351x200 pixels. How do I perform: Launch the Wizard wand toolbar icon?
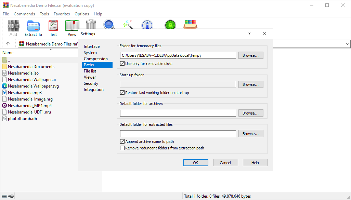[x=128, y=24]
